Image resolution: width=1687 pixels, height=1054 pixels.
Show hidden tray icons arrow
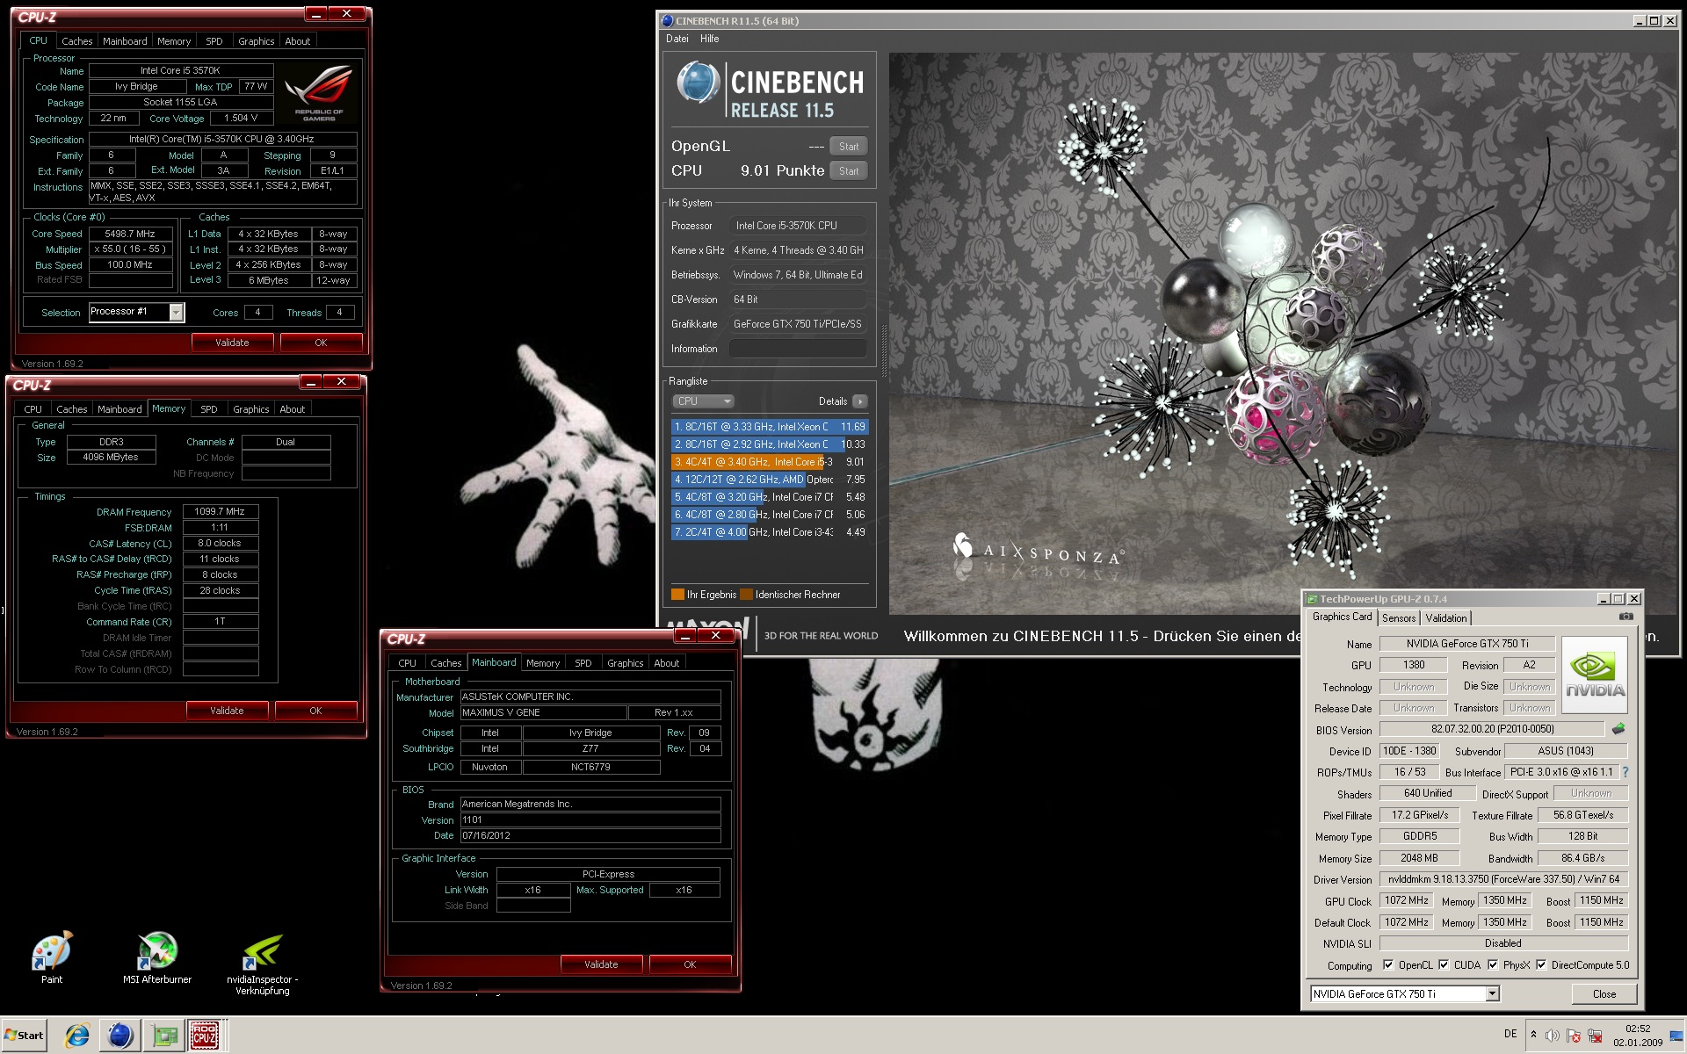pyautogui.click(x=1533, y=1035)
